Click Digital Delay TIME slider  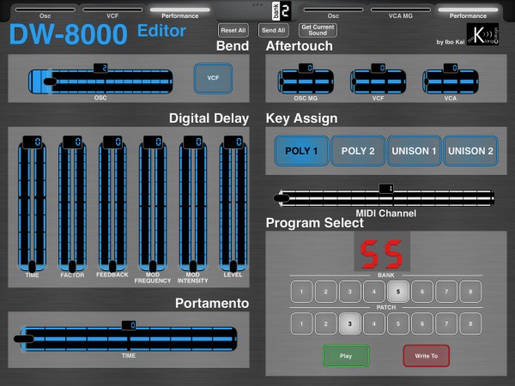pos(32,205)
